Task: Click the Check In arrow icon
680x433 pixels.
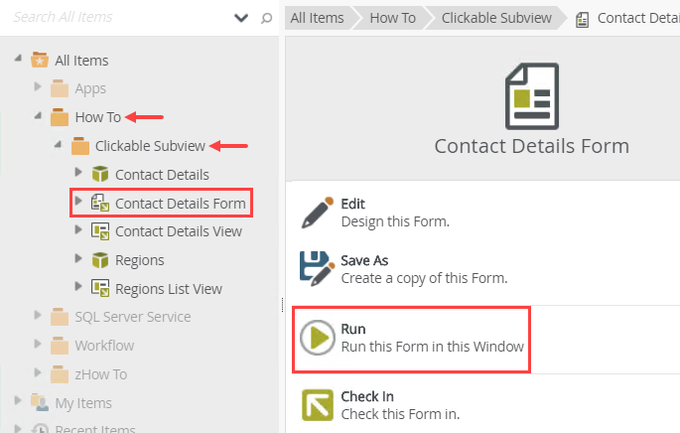Action: (x=317, y=405)
